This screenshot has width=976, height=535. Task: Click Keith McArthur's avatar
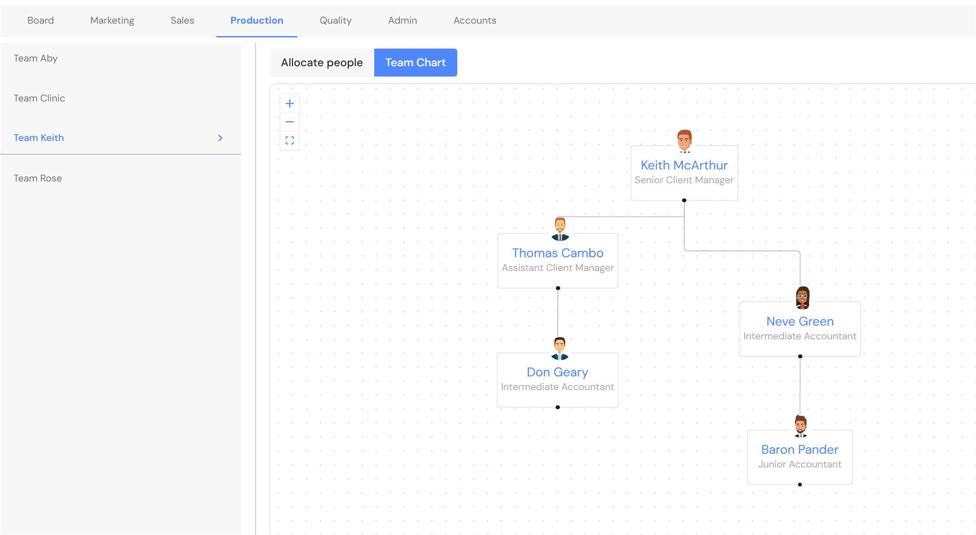684,141
